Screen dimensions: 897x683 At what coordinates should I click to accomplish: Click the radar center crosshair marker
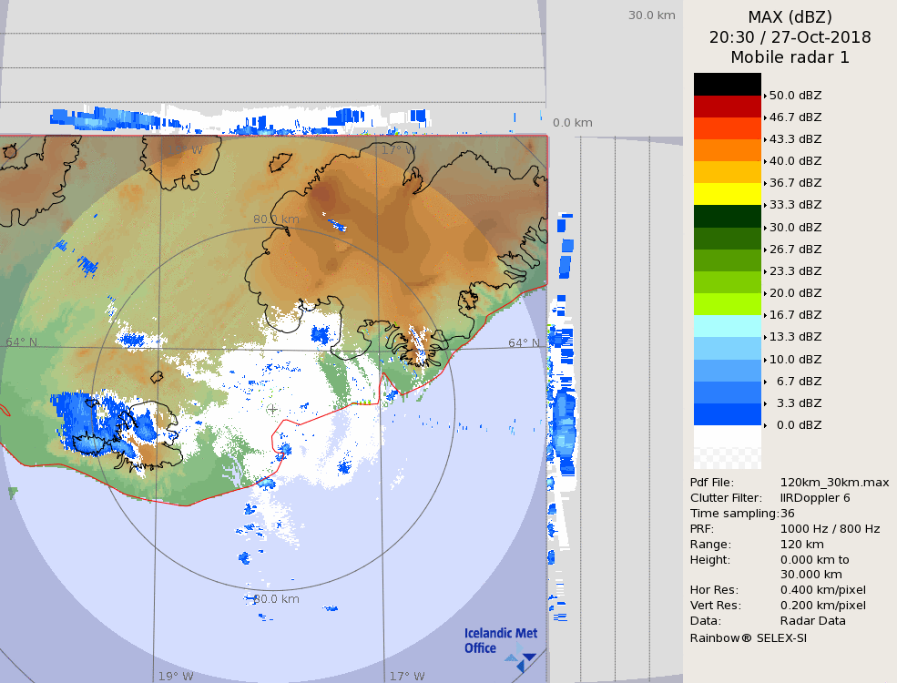pyautogui.click(x=272, y=409)
